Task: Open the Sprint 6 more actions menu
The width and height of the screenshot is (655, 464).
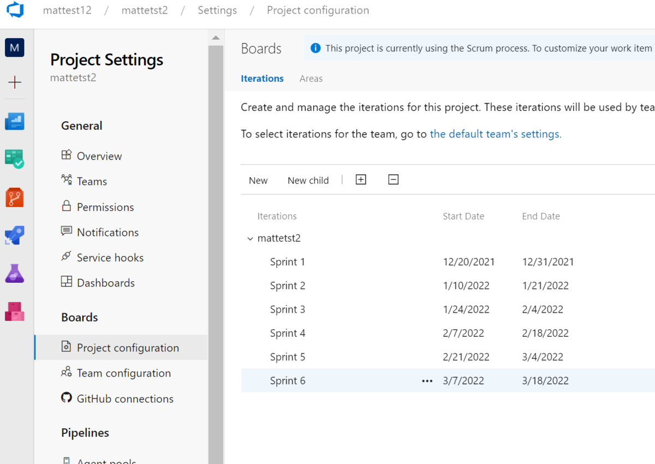Action: [x=427, y=381]
